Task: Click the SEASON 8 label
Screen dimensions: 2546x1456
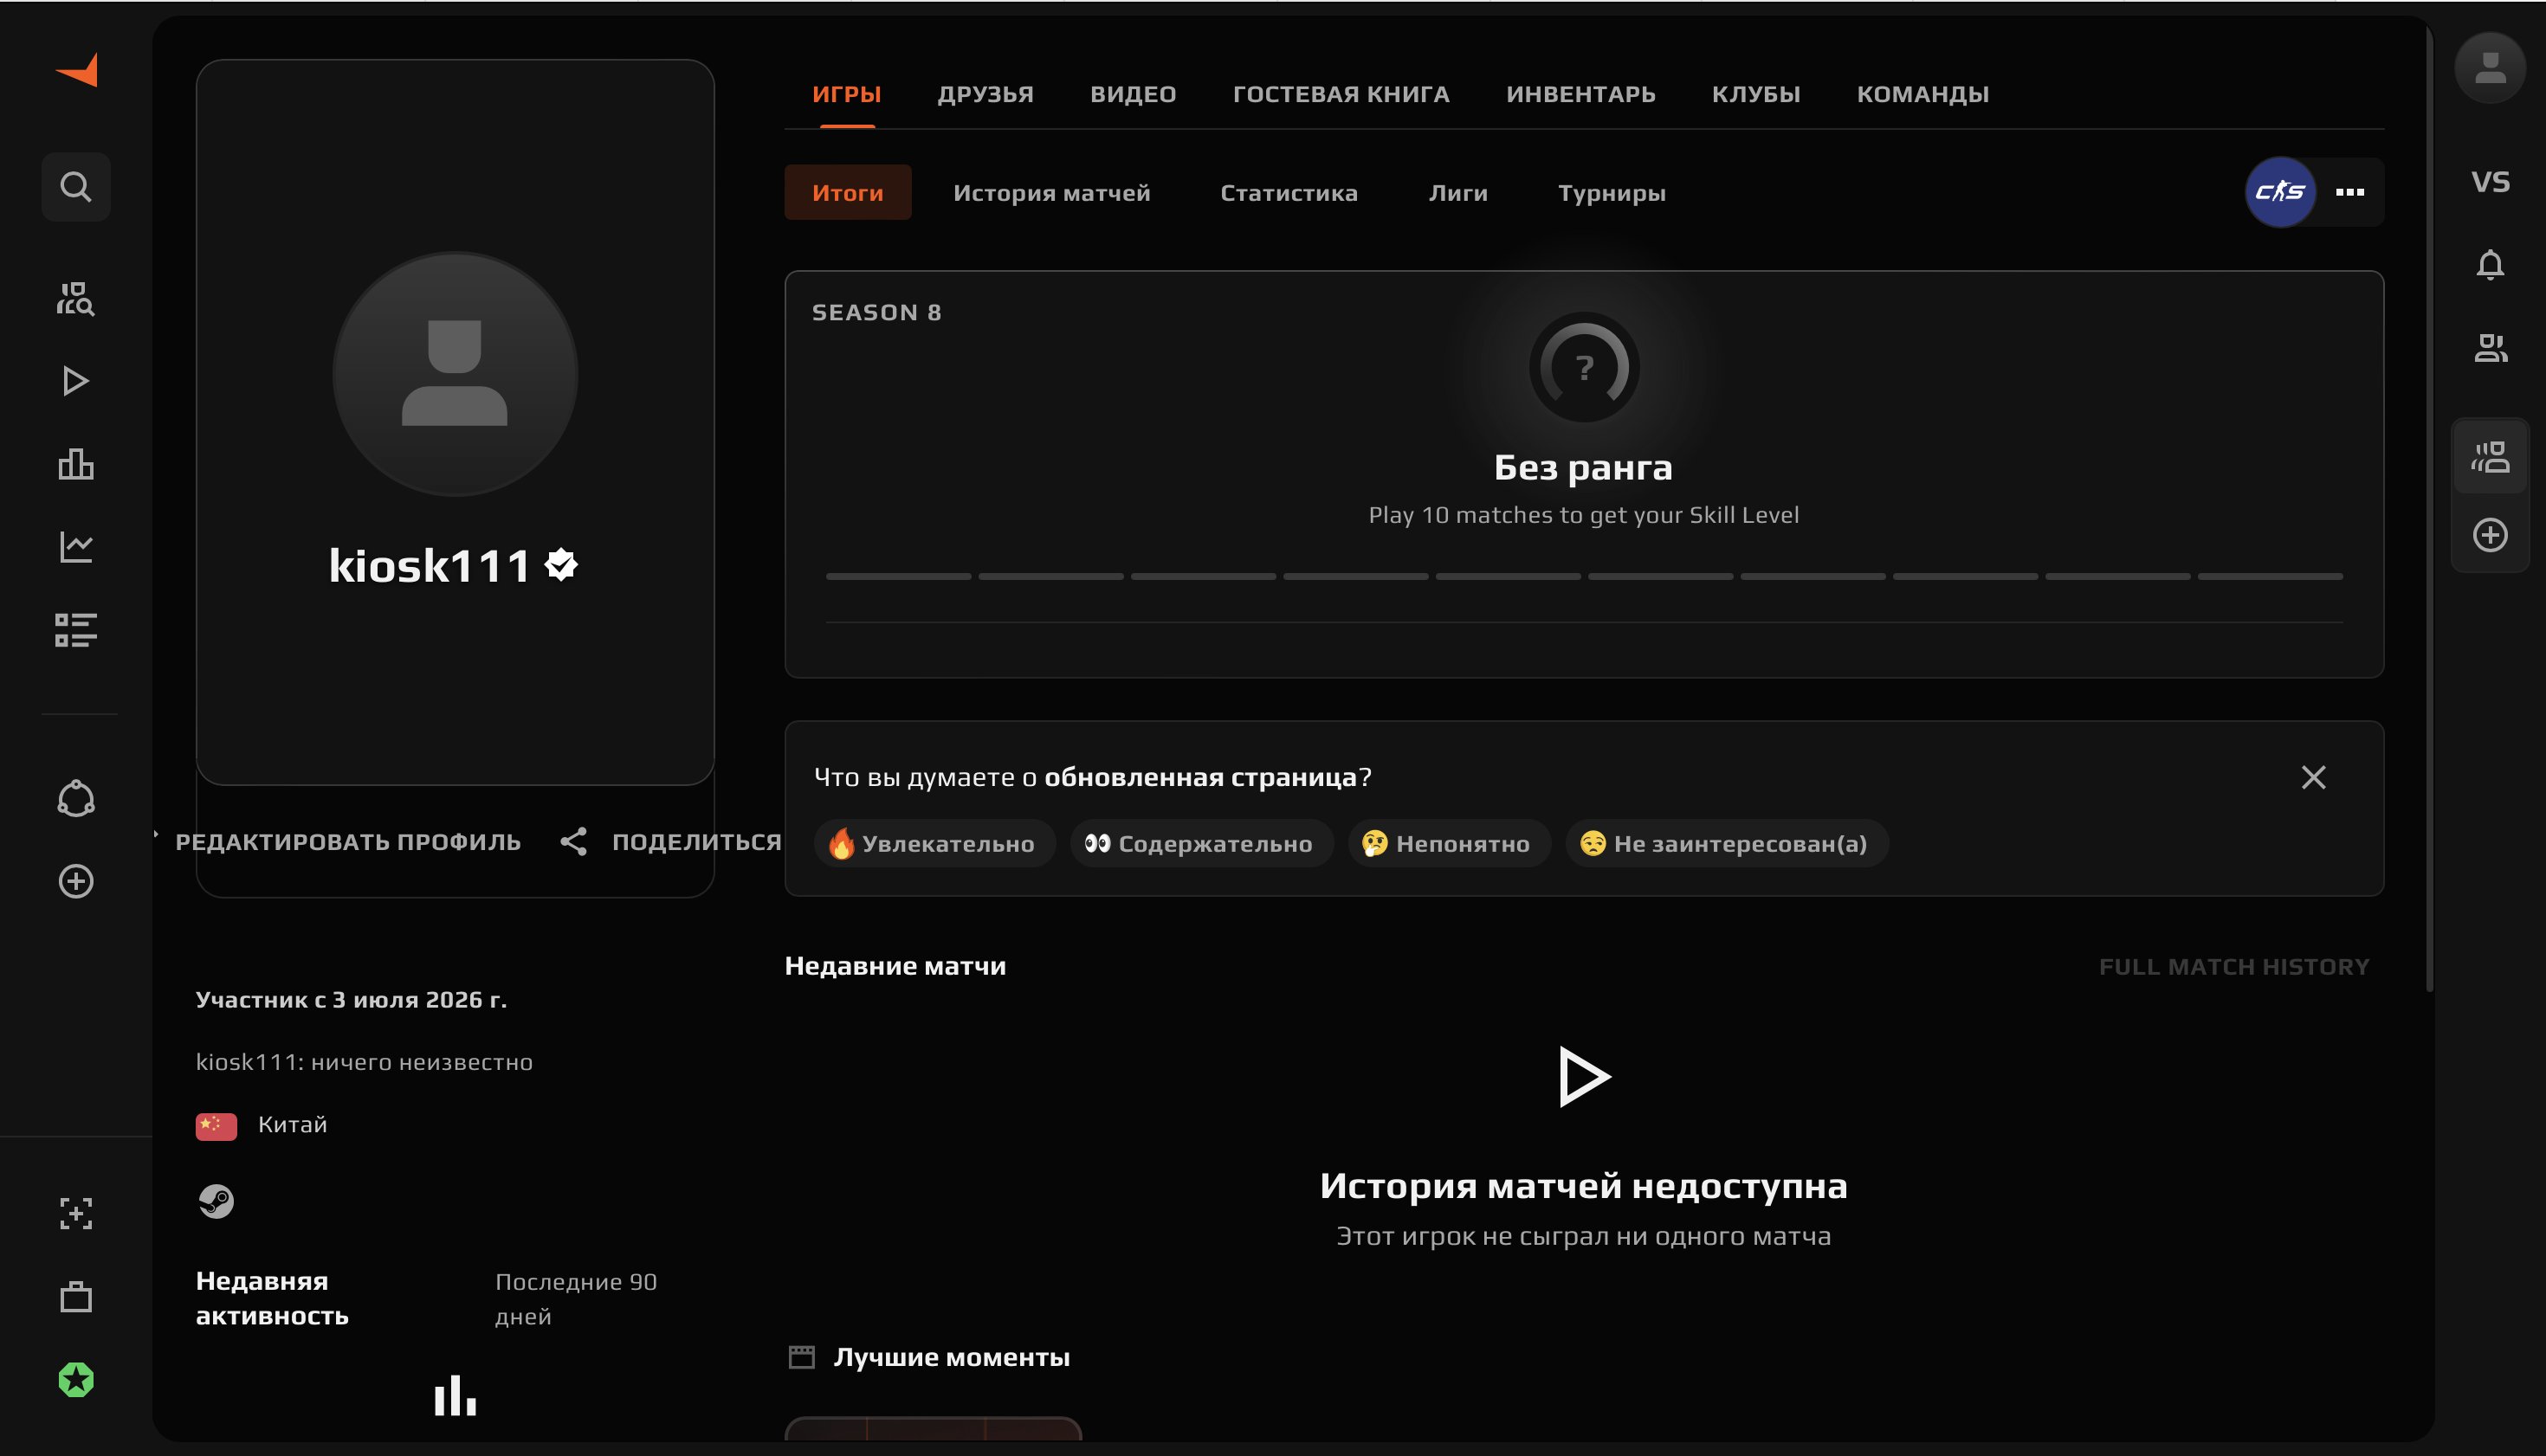Action: pyautogui.click(x=876, y=313)
